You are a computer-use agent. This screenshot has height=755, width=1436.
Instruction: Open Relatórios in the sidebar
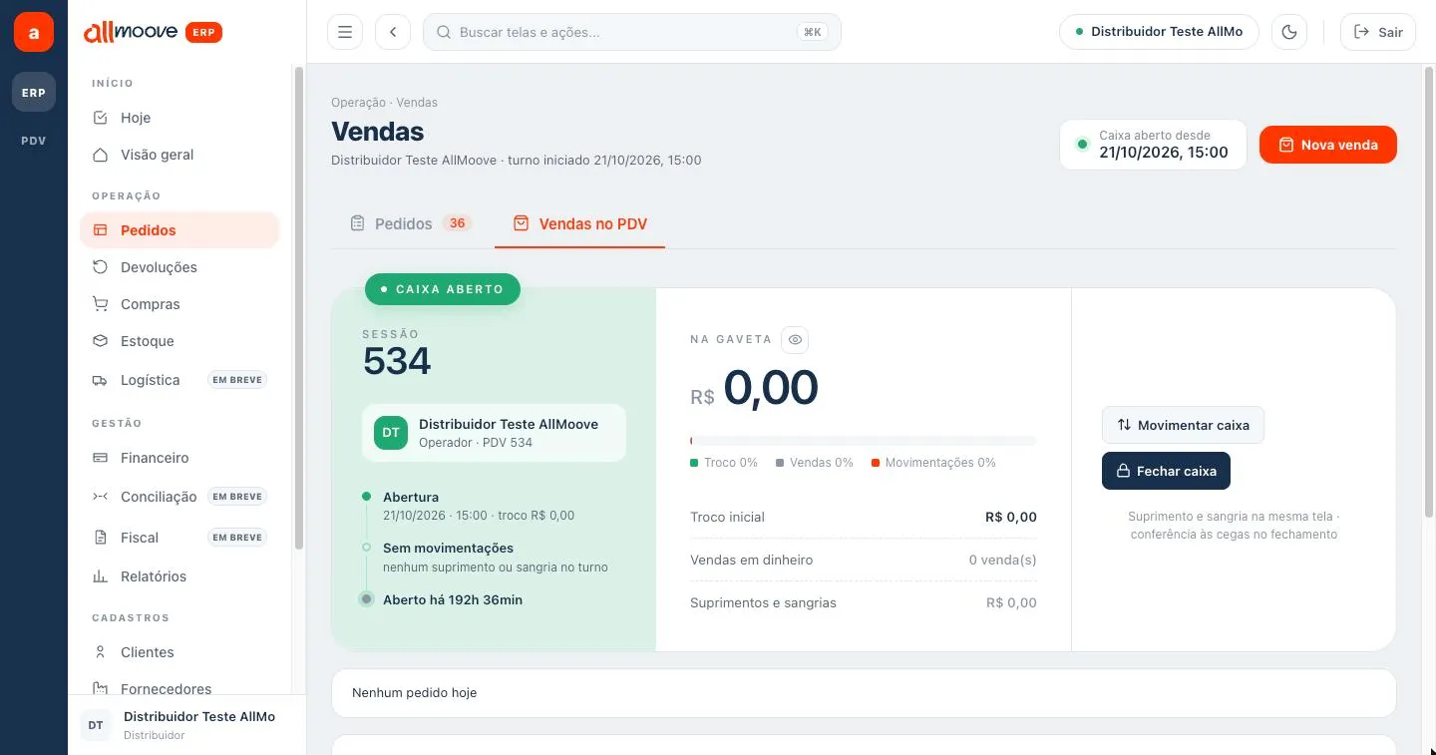(179, 576)
